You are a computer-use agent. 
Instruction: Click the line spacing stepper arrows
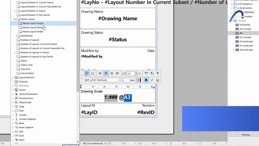[136, 73]
